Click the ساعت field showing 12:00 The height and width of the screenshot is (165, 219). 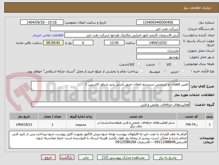click(114, 43)
